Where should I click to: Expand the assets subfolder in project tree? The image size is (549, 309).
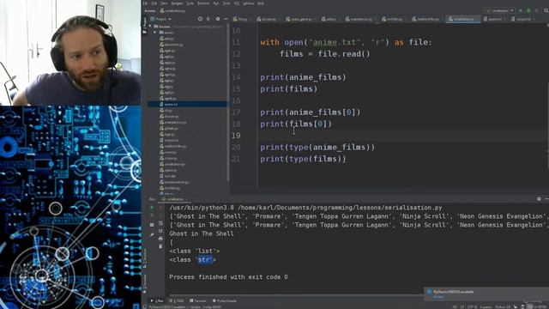[x=154, y=33]
